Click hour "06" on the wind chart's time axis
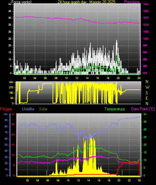 pyautogui.click(x=46, y=78)
